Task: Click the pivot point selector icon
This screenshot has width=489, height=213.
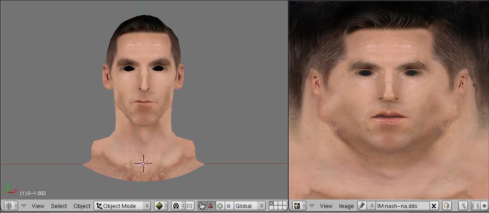Action: tap(176, 206)
